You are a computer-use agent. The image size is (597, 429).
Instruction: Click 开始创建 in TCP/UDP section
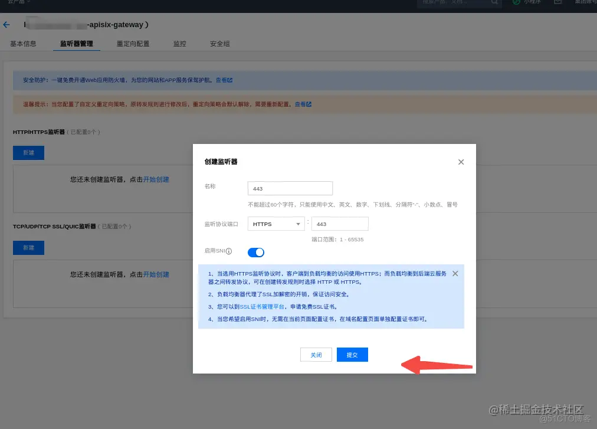click(x=156, y=274)
